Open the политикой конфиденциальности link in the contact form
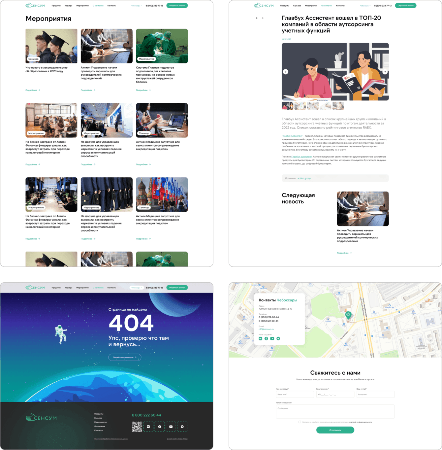This screenshot has height=450, width=442. pos(360,422)
